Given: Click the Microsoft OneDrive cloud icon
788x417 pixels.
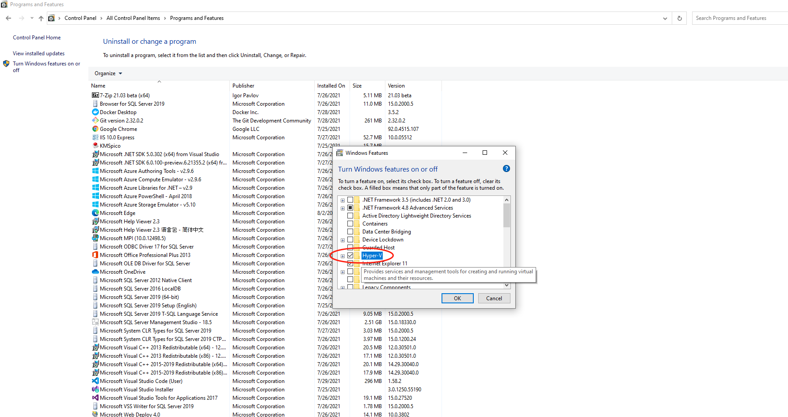Looking at the screenshot, I should tap(95, 272).
